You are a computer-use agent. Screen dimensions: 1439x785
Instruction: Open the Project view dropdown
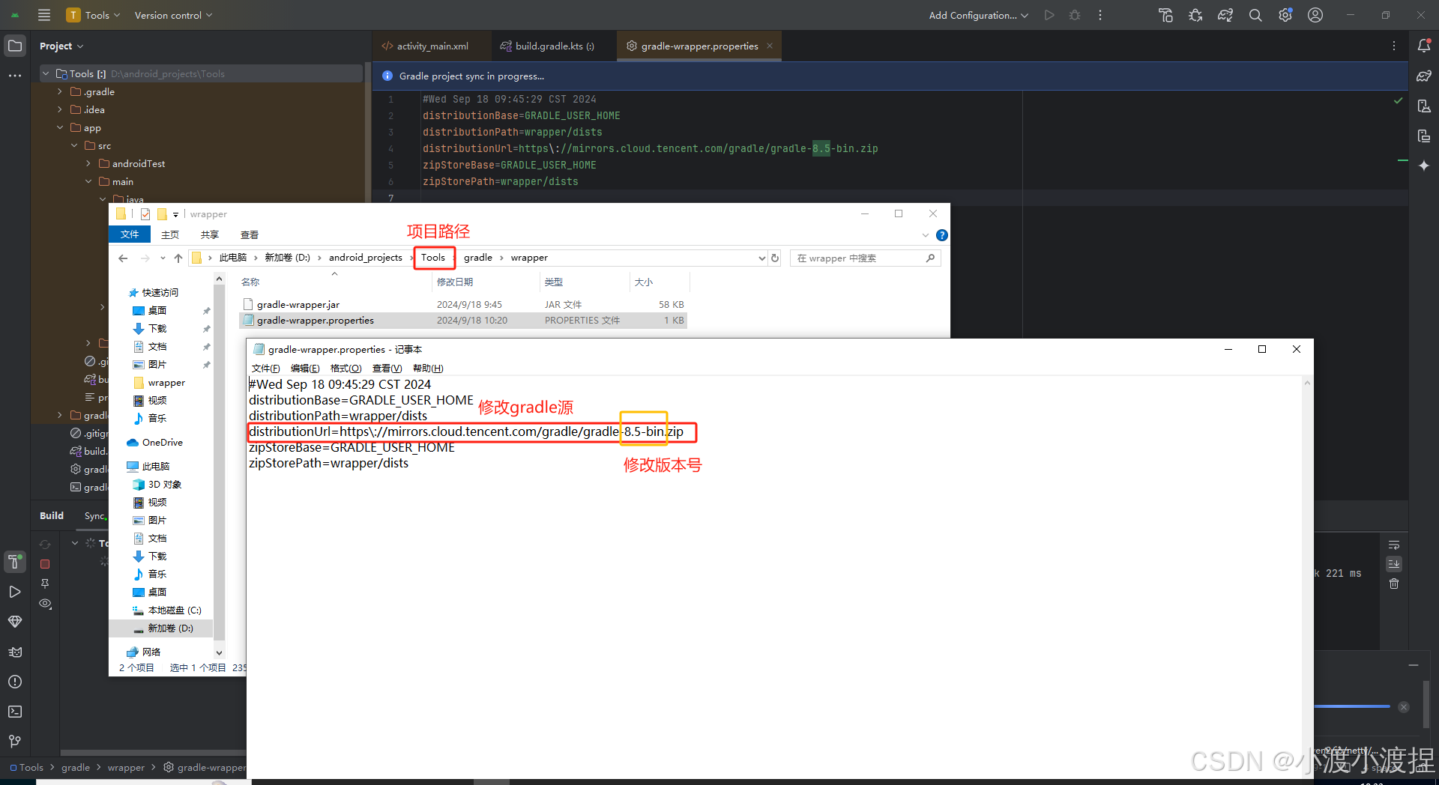[x=61, y=46]
